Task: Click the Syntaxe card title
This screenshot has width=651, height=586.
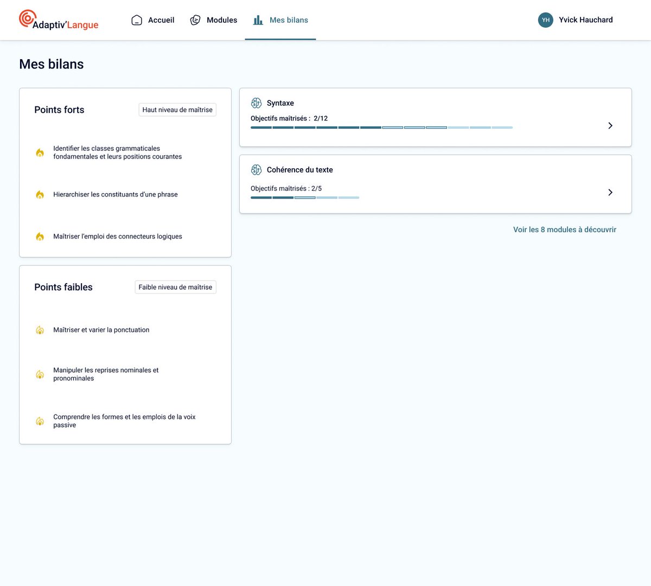Action: pos(280,103)
